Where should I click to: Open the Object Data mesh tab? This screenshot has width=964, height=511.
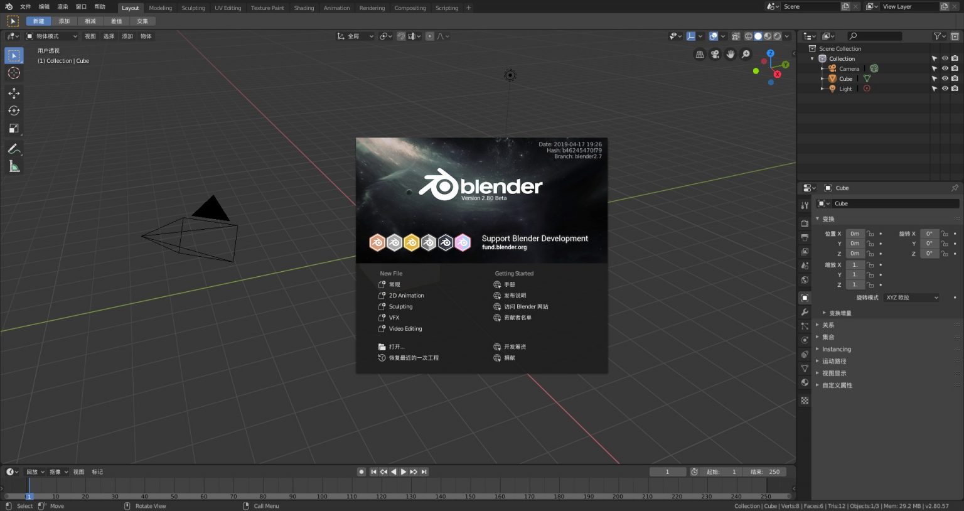(805, 368)
